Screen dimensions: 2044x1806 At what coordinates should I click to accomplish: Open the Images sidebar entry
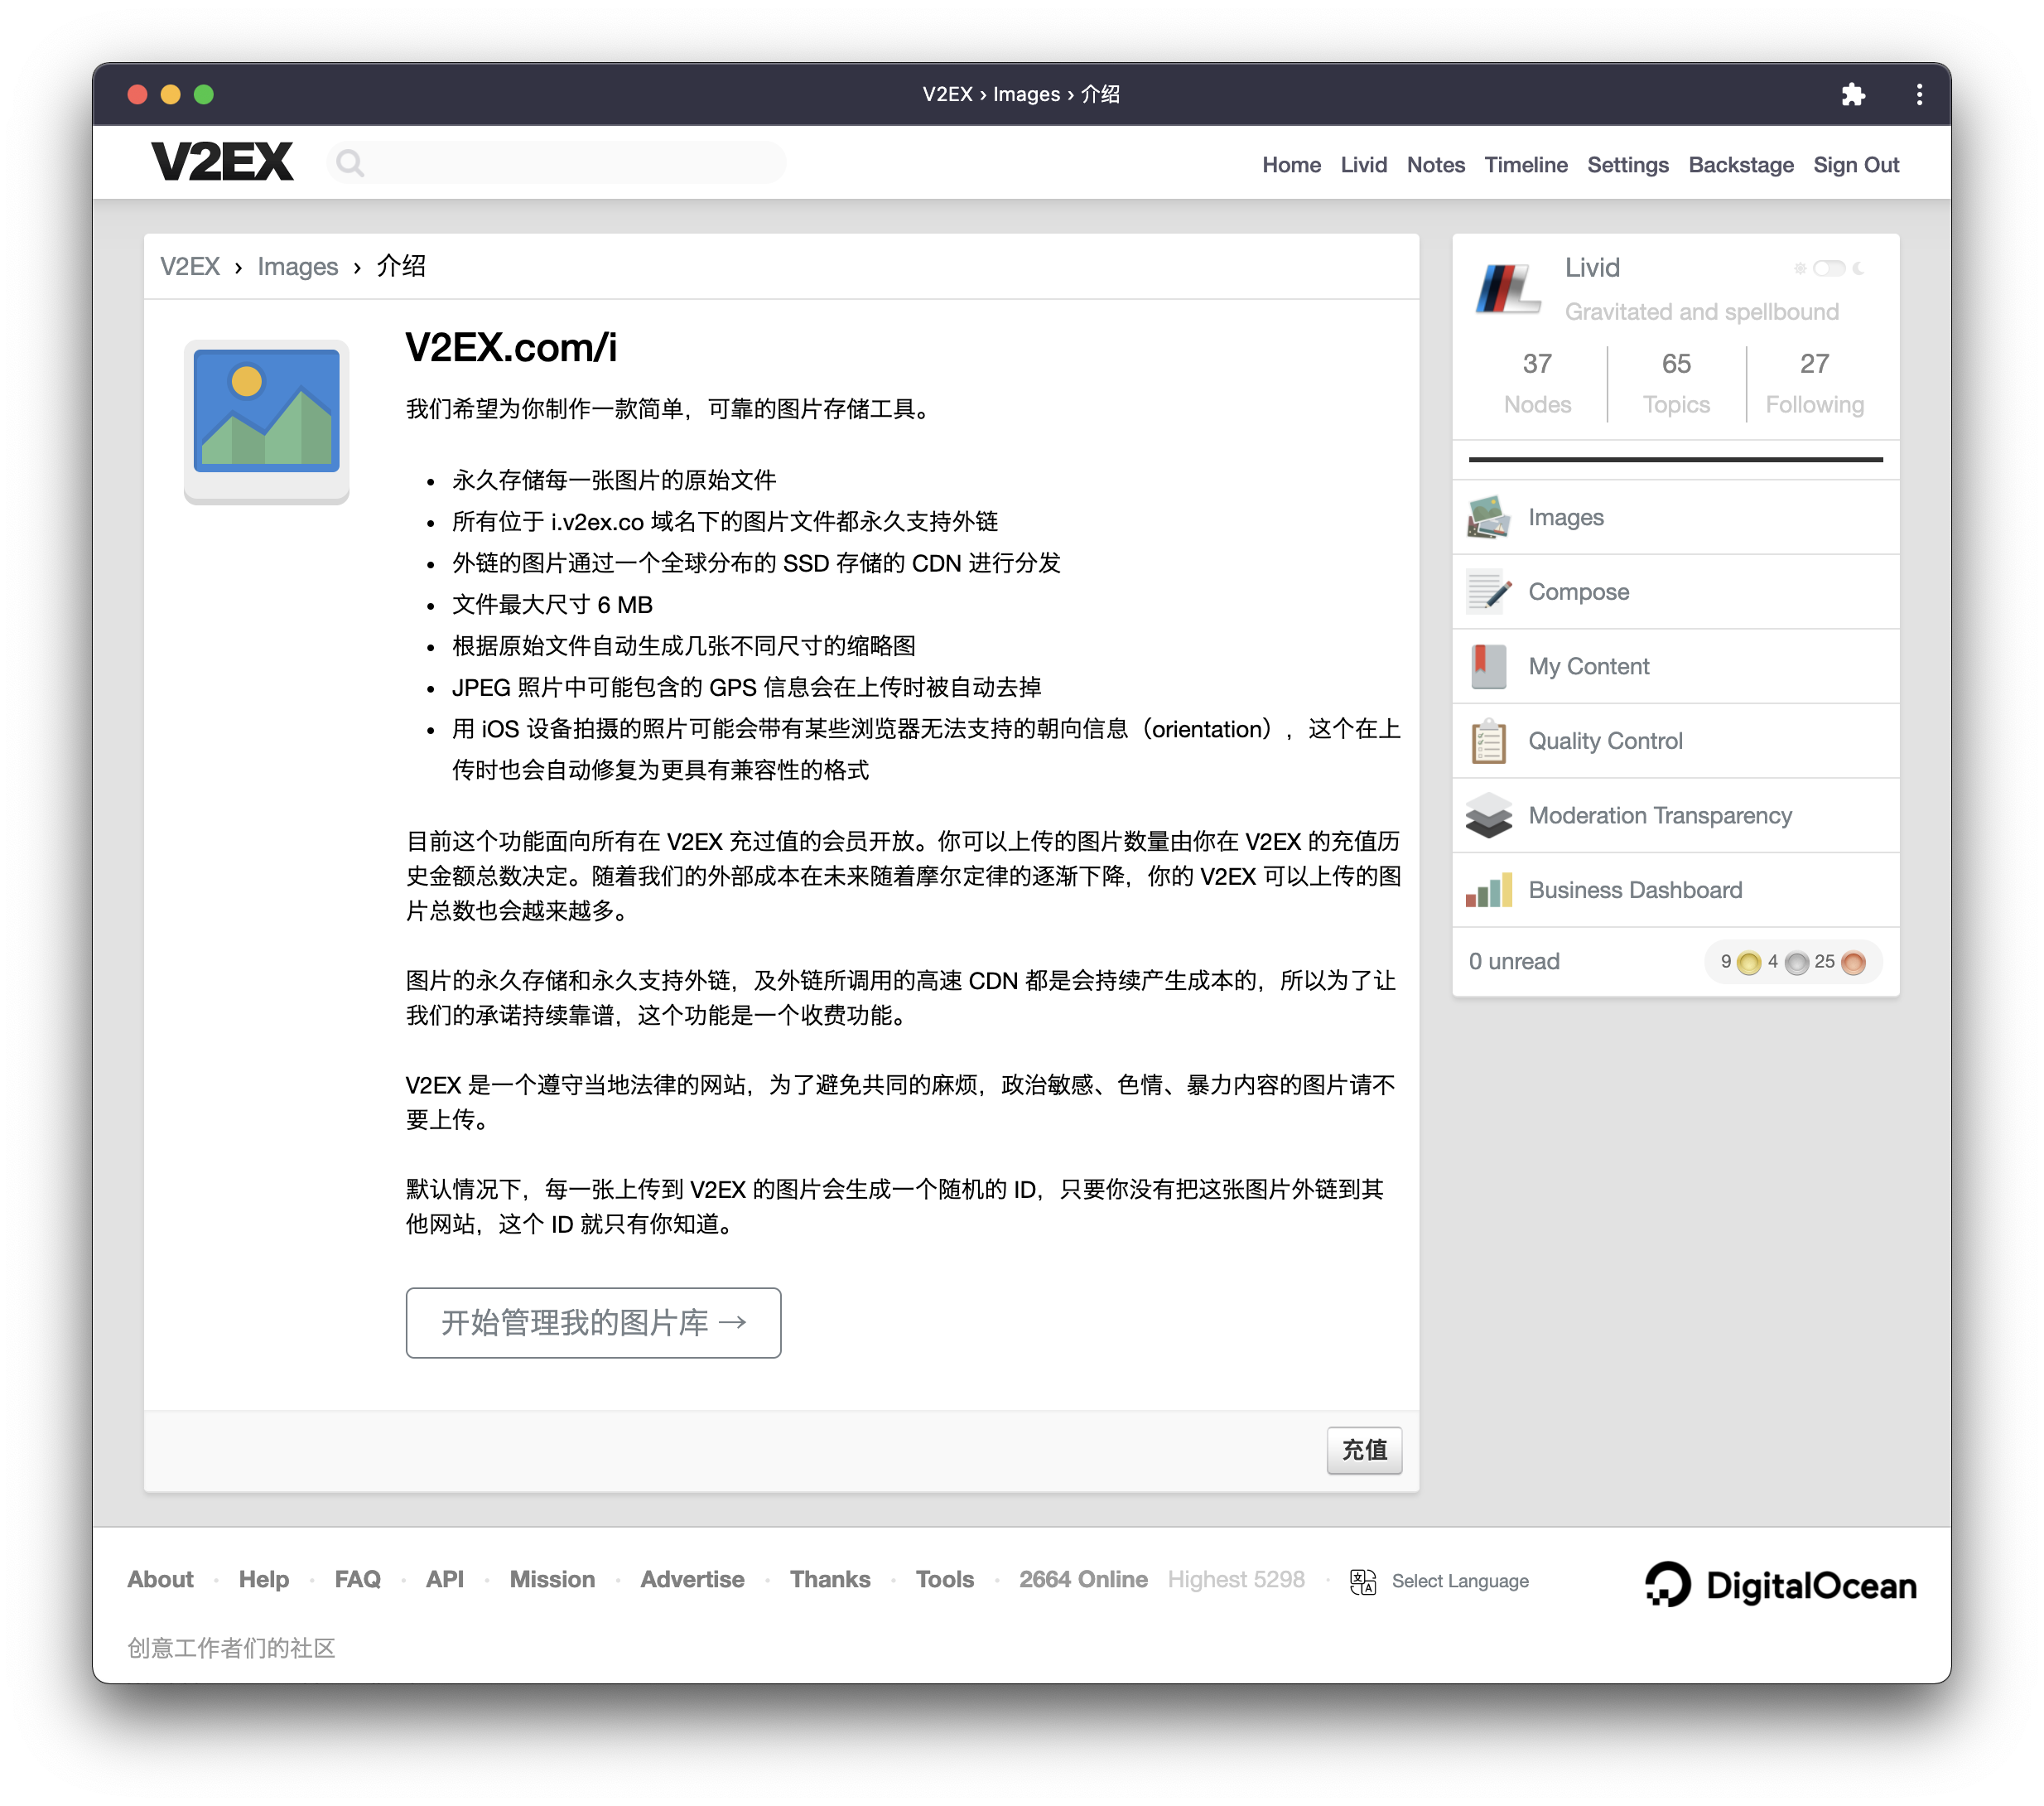1676,517
